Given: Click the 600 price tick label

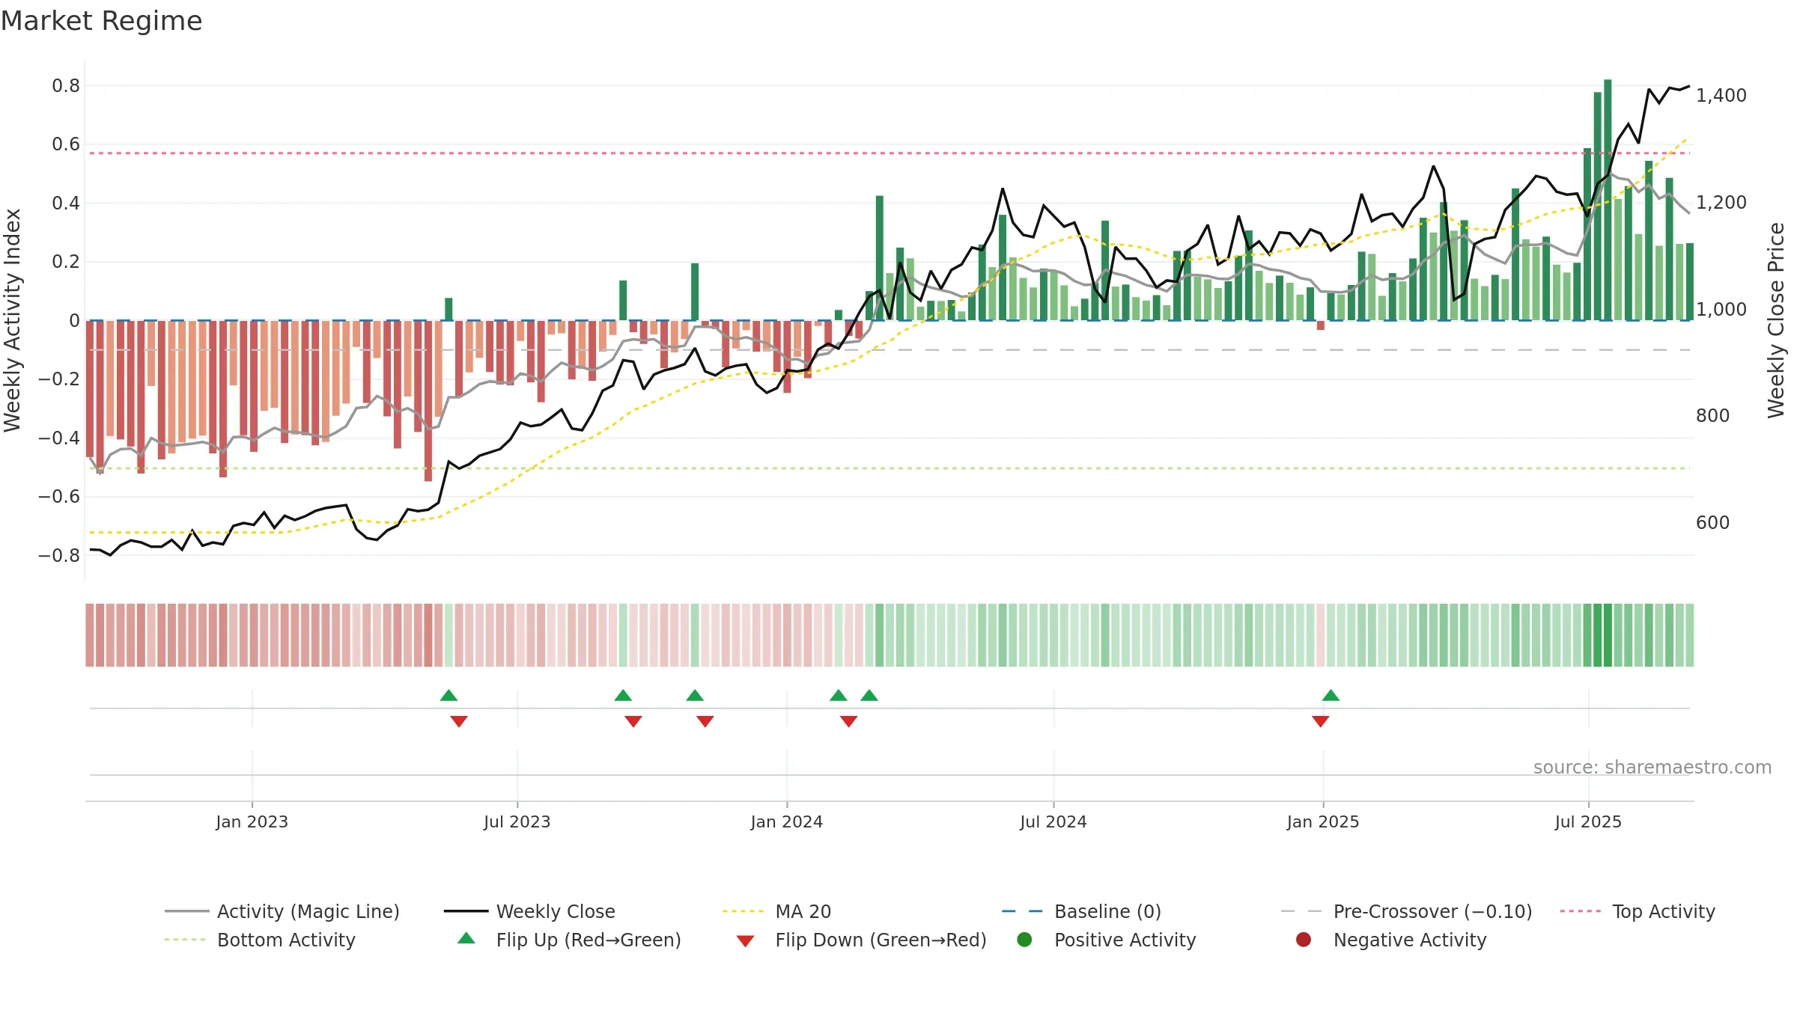Looking at the screenshot, I should pyautogui.click(x=1712, y=523).
